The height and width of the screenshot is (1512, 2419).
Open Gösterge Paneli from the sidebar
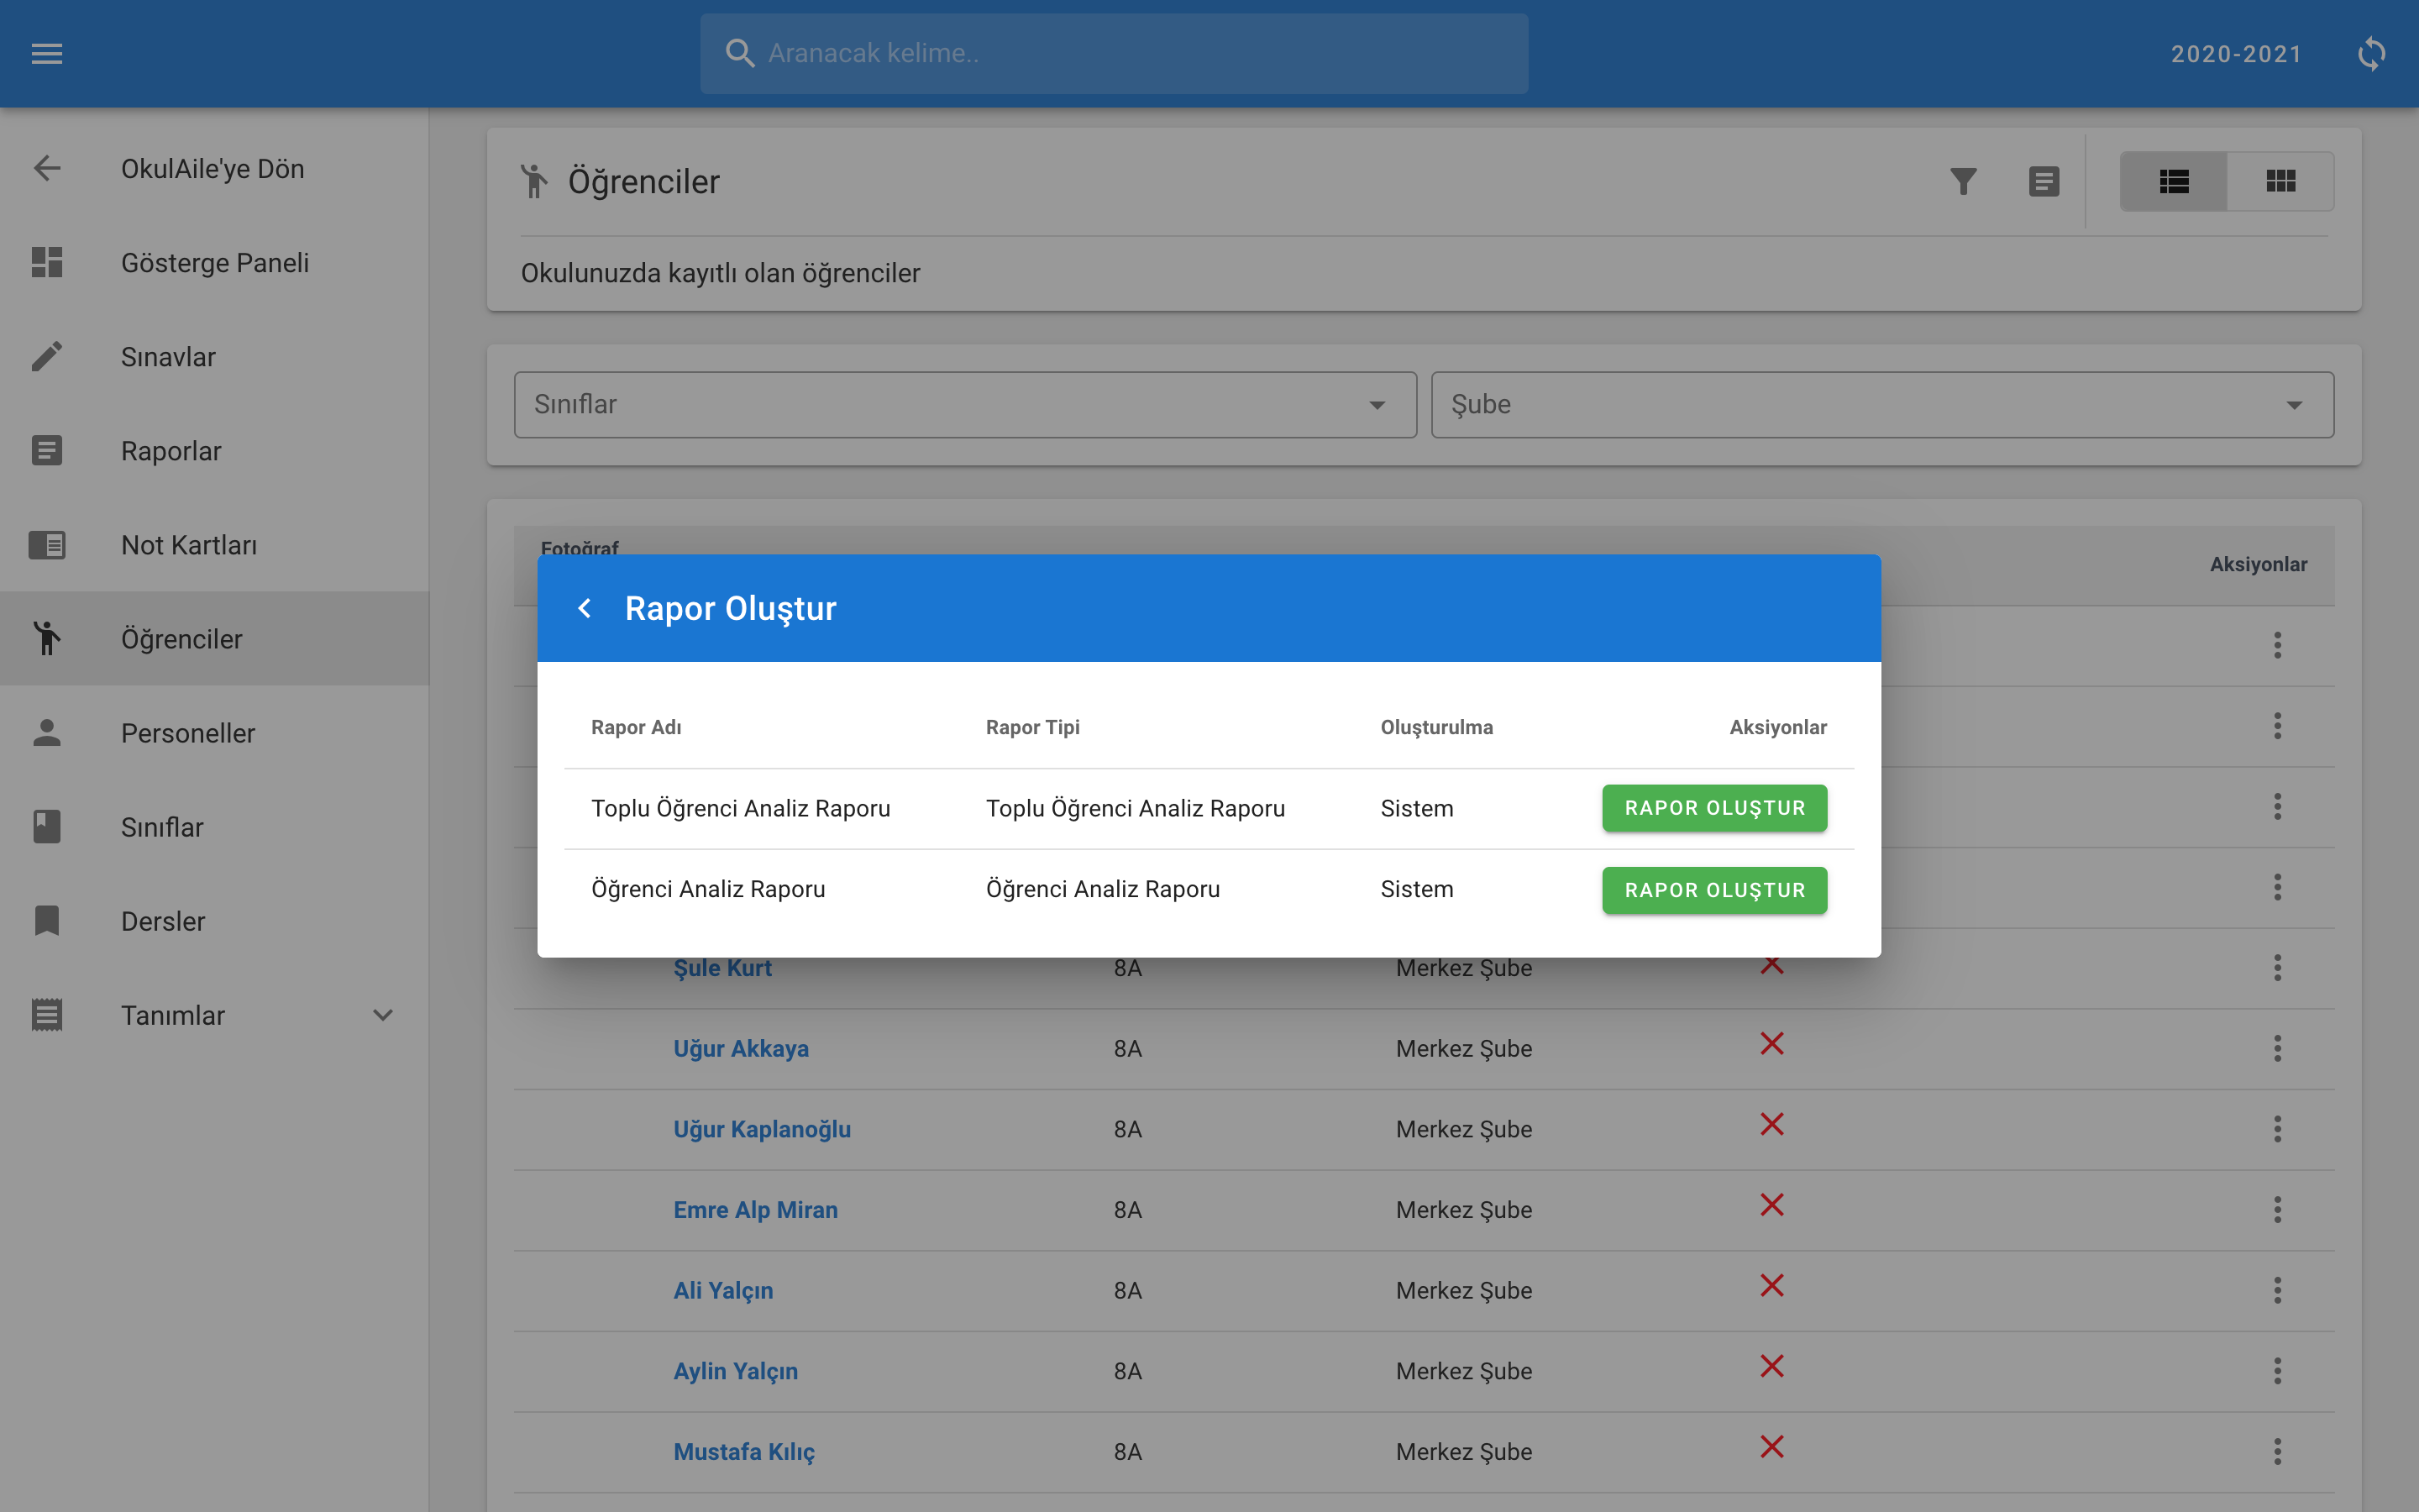tap(215, 262)
